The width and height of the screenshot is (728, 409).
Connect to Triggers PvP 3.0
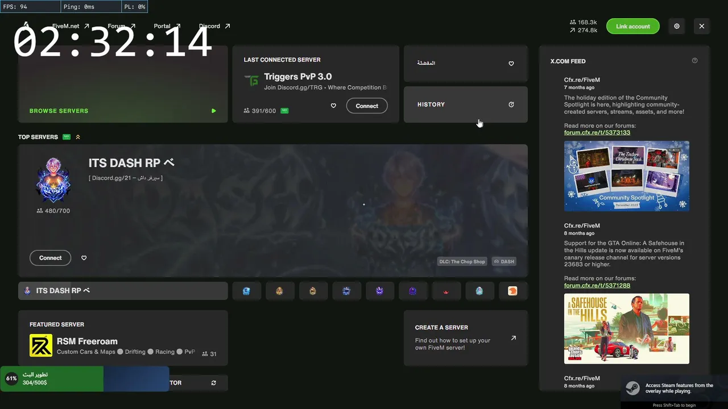(367, 106)
